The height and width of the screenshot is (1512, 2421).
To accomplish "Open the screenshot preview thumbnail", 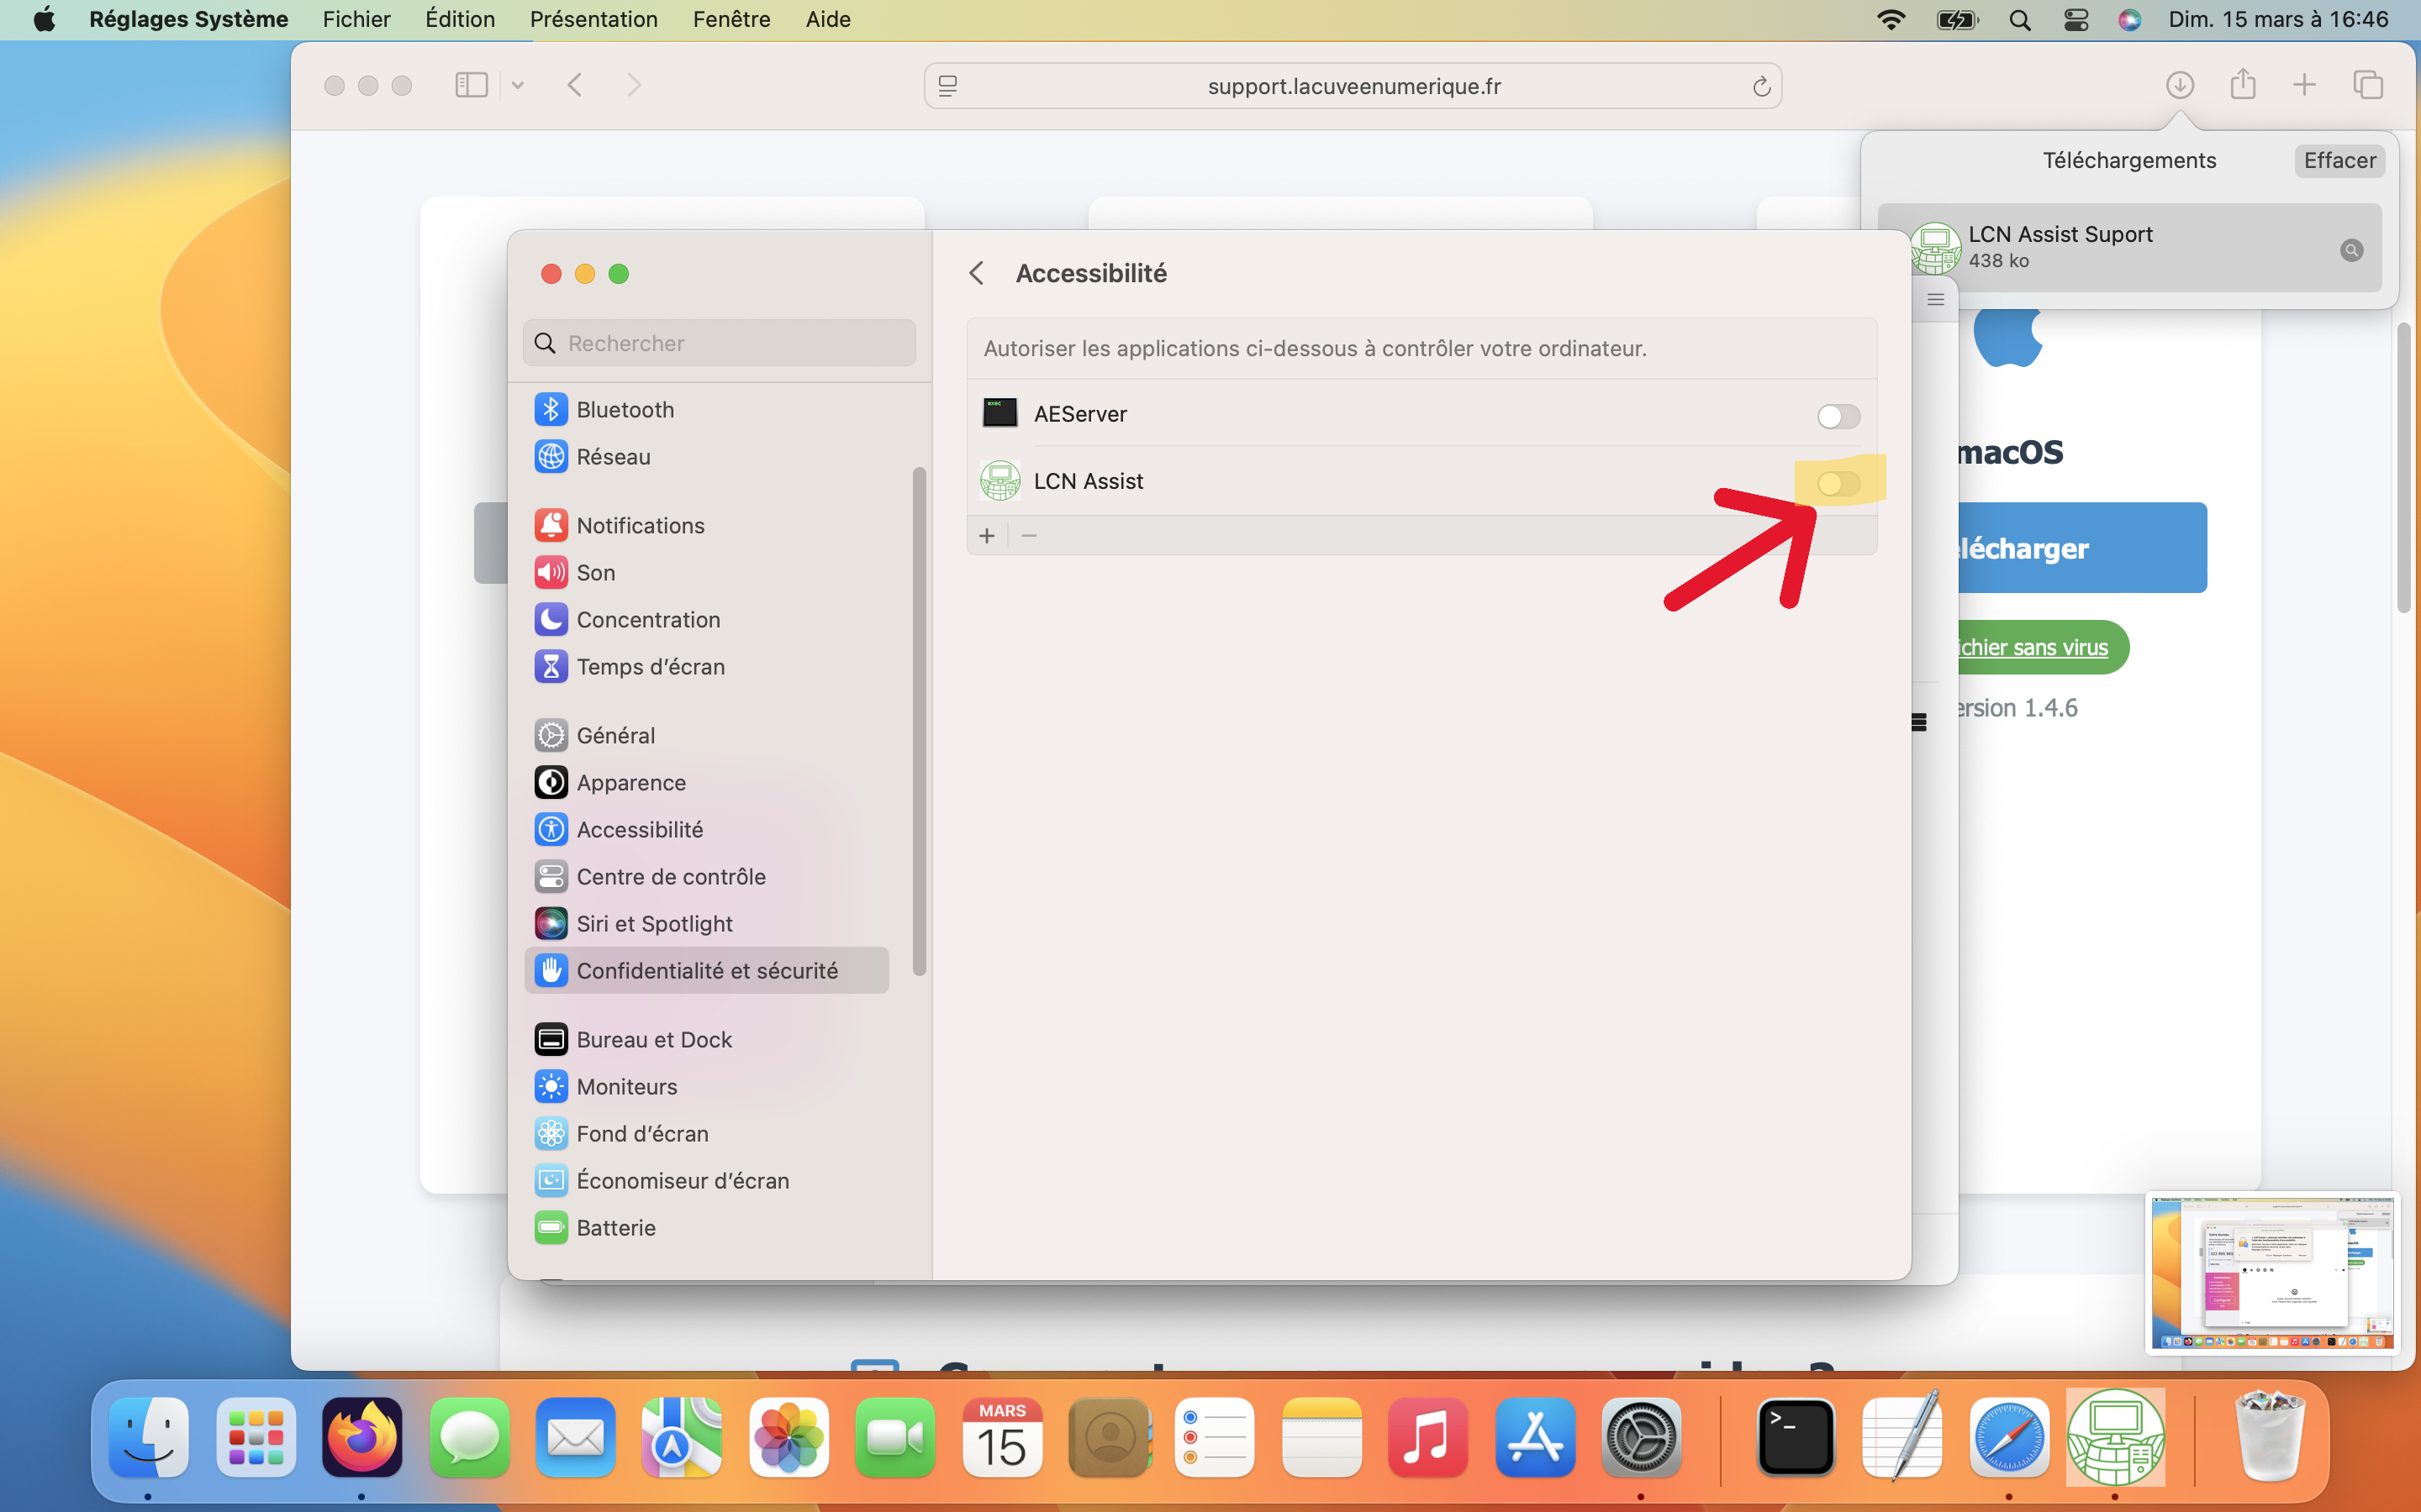I will tap(2272, 1273).
